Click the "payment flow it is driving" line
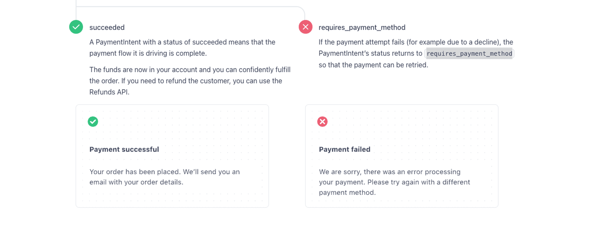Image resolution: width=604 pixels, height=227 pixels. [x=148, y=53]
